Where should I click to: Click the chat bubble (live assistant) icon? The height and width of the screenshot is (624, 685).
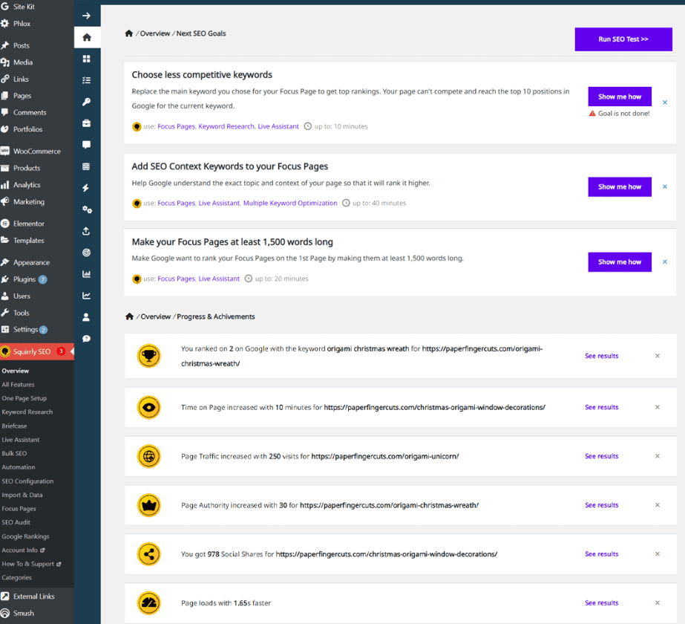[87, 145]
